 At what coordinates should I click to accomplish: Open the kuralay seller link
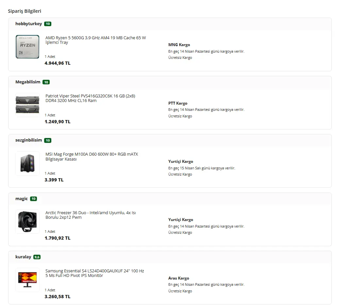click(23, 257)
